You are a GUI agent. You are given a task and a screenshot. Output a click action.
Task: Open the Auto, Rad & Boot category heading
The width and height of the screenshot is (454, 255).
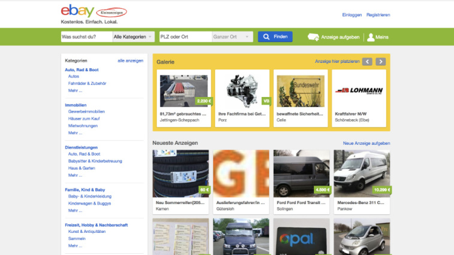[x=81, y=70]
